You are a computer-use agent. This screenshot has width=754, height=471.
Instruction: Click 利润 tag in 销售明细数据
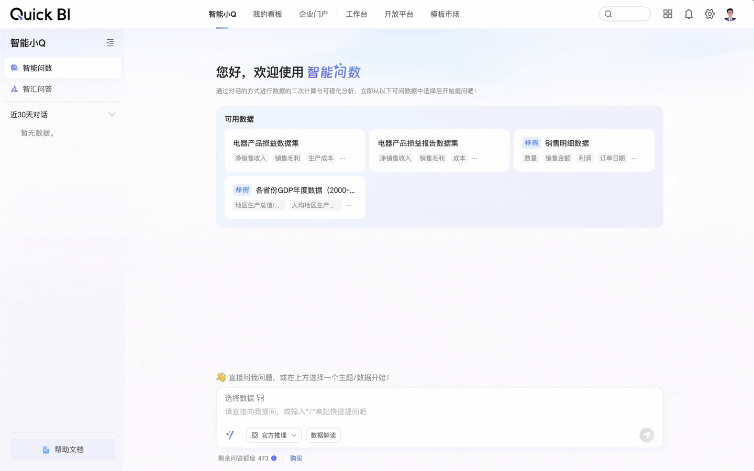[x=585, y=158]
